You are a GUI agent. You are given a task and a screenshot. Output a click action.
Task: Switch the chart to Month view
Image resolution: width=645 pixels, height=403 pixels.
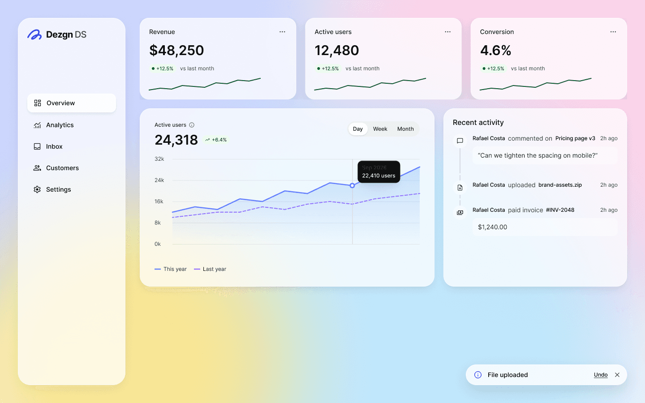[x=405, y=129]
